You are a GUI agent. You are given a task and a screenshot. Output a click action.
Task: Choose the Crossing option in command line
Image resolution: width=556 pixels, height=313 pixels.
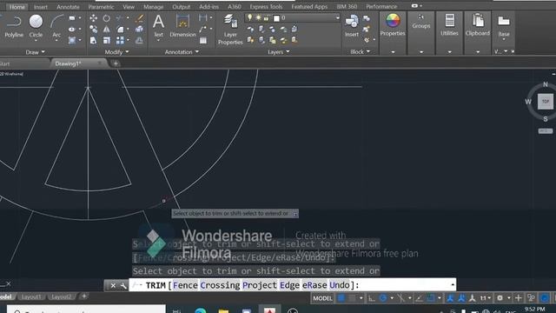[x=220, y=285]
